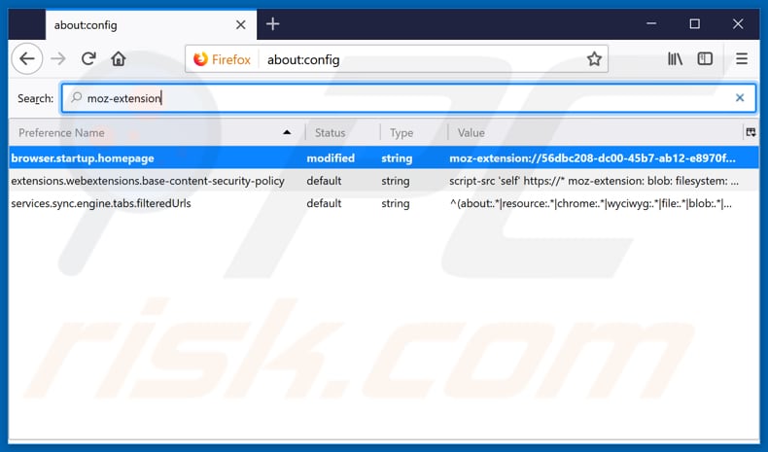The height and width of the screenshot is (452, 768).
Task: Sort by the Status column header
Action: point(342,133)
